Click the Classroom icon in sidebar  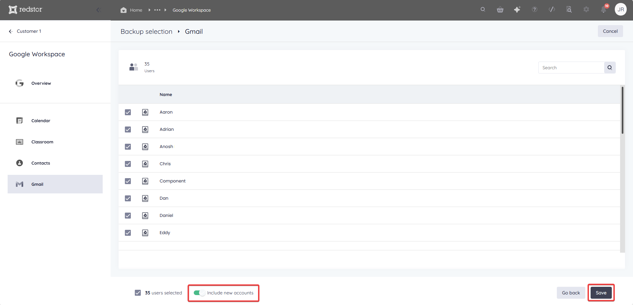click(x=20, y=142)
